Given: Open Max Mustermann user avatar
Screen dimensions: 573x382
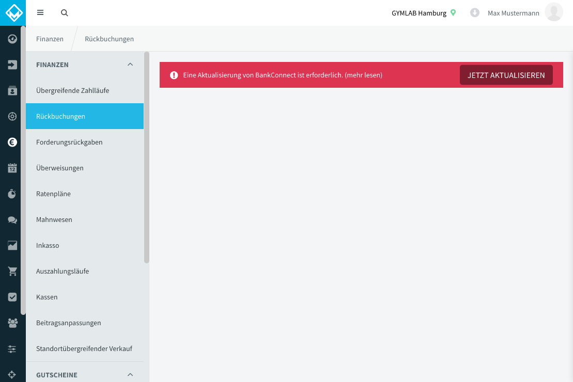Looking at the screenshot, I should coord(554,12).
